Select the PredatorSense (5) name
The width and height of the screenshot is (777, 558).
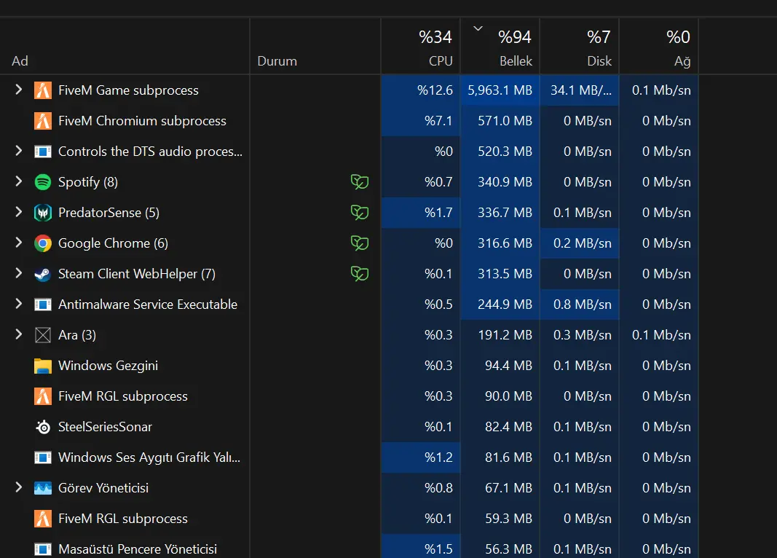(x=109, y=213)
